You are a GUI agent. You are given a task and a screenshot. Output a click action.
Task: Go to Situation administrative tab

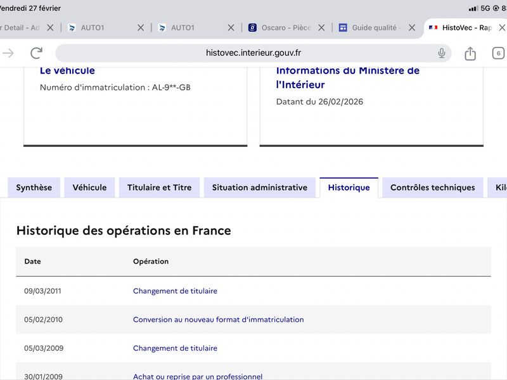tap(259, 187)
